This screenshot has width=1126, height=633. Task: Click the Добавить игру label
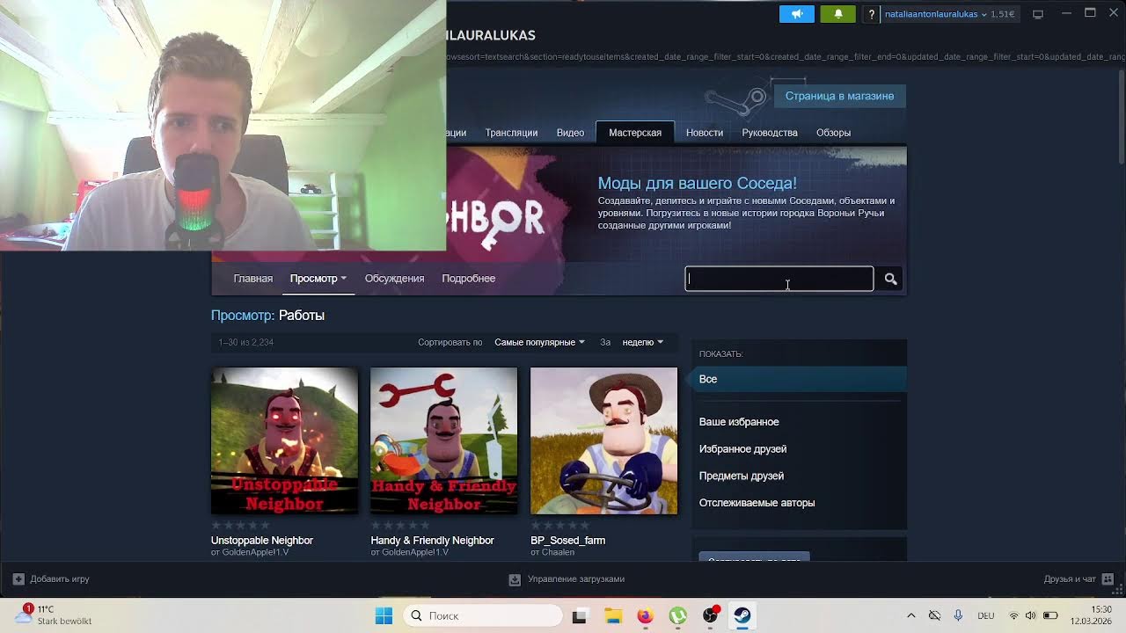point(60,579)
